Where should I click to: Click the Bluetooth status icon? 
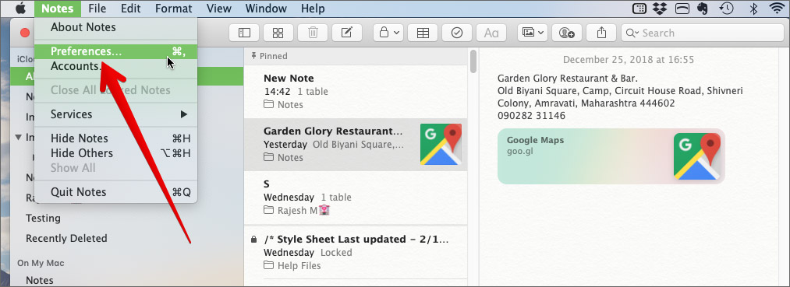pos(753,9)
